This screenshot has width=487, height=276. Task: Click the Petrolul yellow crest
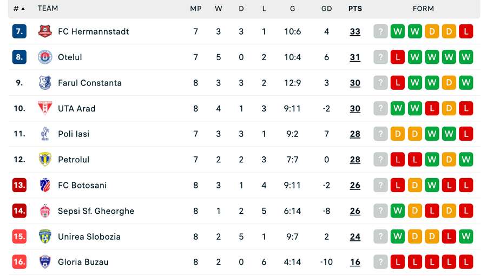(x=45, y=159)
